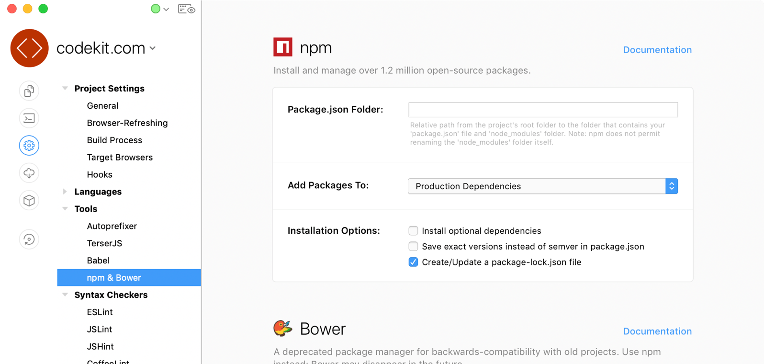Image resolution: width=764 pixels, height=364 pixels.
Task: Open the npm Documentation link
Action: (x=657, y=50)
